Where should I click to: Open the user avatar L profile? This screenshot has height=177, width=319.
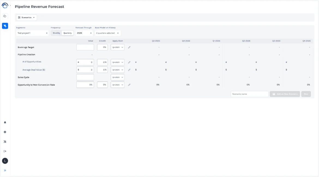pyautogui.click(x=5, y=161)
